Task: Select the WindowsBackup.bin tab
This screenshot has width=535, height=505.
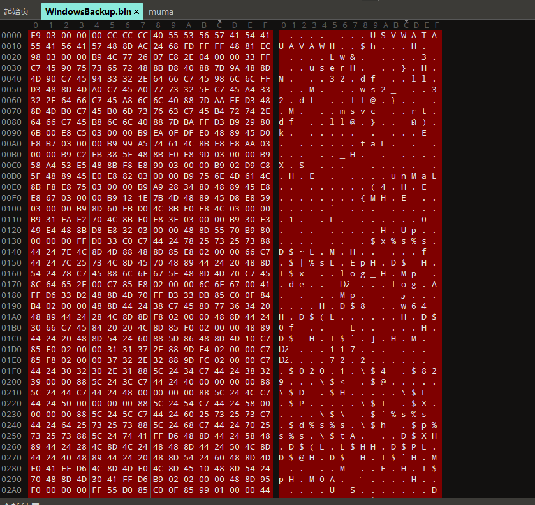Action: pos(88,11)
